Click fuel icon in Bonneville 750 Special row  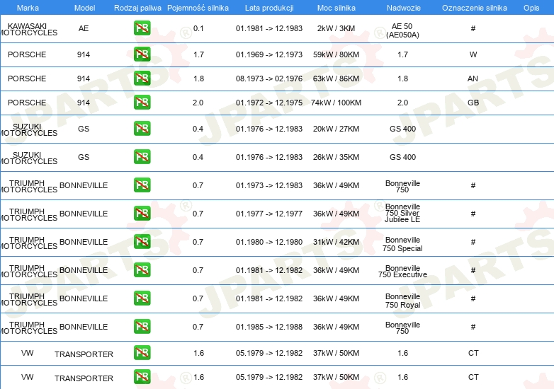tap(142, 242)
